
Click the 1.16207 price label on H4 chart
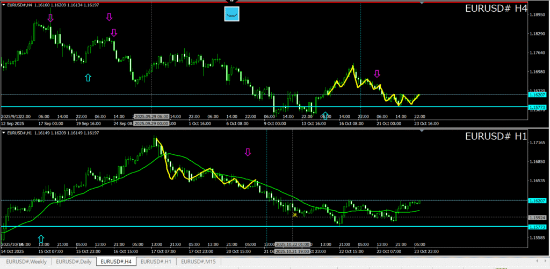click(x=538, y=94)
